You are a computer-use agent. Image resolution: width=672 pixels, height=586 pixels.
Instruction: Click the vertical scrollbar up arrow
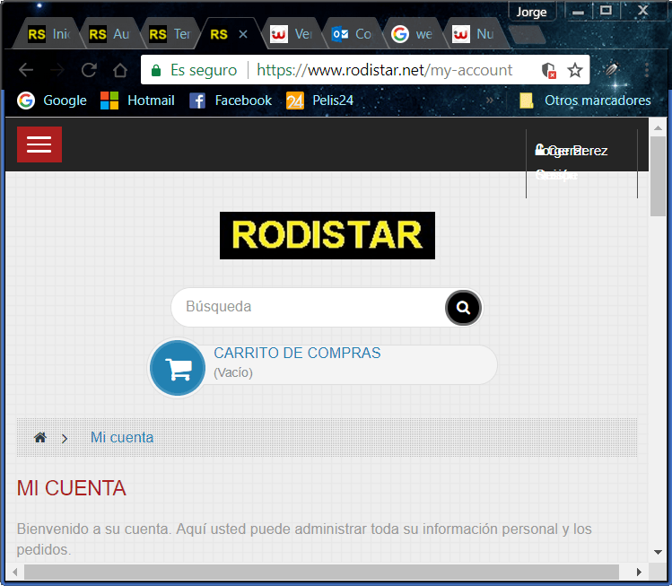pyautogui.click(x=658, y=127)
